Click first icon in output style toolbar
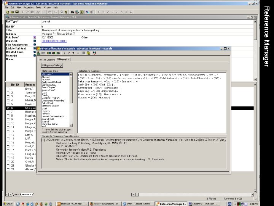This screenshot has height=206, width=274. [39, 54]
